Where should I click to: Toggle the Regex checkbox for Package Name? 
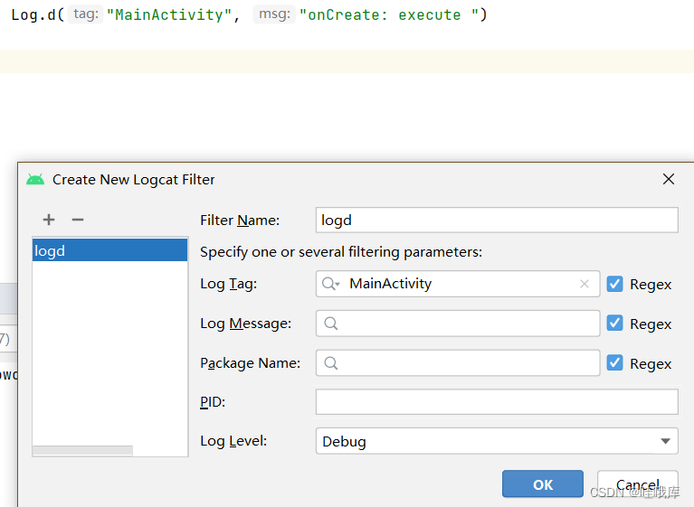coord(614,363)
